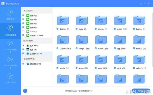The height and width of the screenshot is (95, 153).
Task: Open the Smart Recovery (智能恢复) sidebar icon
Action: [10, 13]
